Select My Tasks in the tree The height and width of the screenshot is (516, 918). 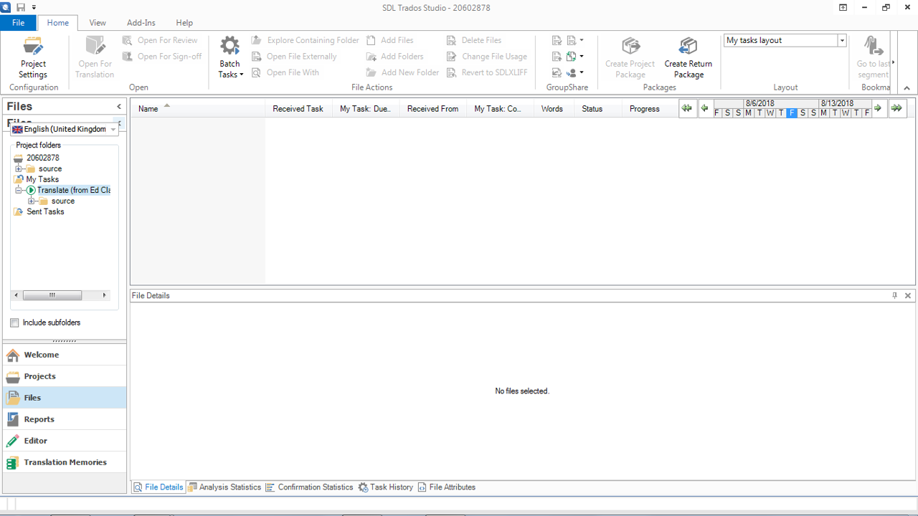click(42, 179)
